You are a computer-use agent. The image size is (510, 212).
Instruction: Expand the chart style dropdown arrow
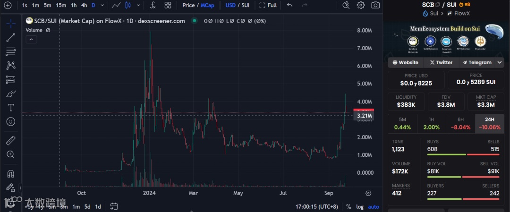(x=138, y=5)
